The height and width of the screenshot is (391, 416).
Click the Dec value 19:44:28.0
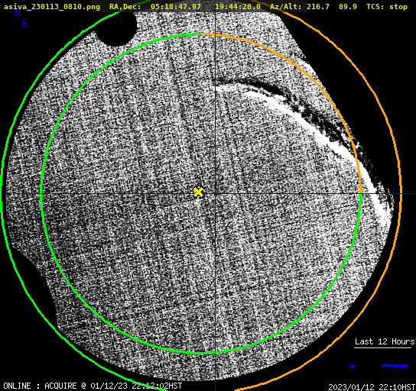[x=238, y=7]
